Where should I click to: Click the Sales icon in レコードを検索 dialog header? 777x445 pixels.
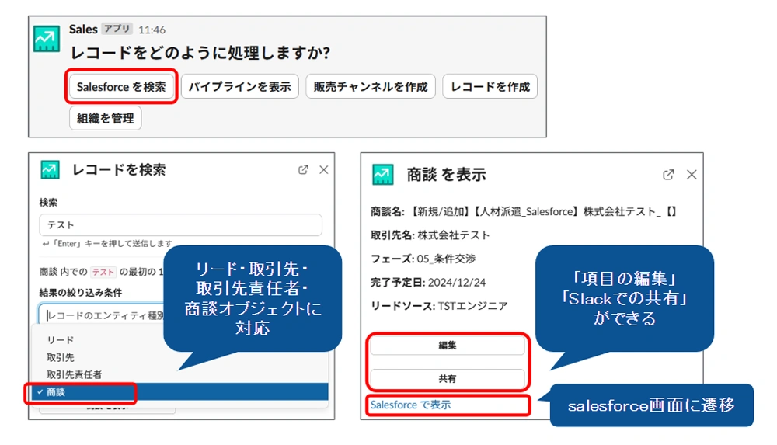pyautogui.click(x=50, y=169)
